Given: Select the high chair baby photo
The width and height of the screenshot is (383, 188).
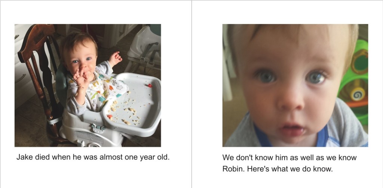Looking at the screenshot, I should [88, 85].
